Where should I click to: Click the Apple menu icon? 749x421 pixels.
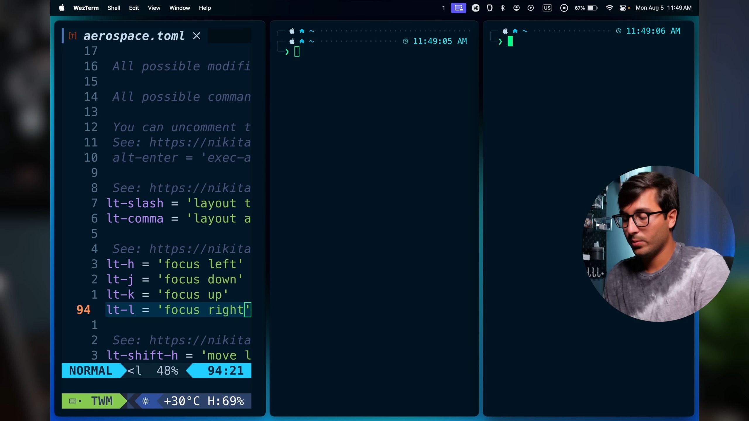62,8
